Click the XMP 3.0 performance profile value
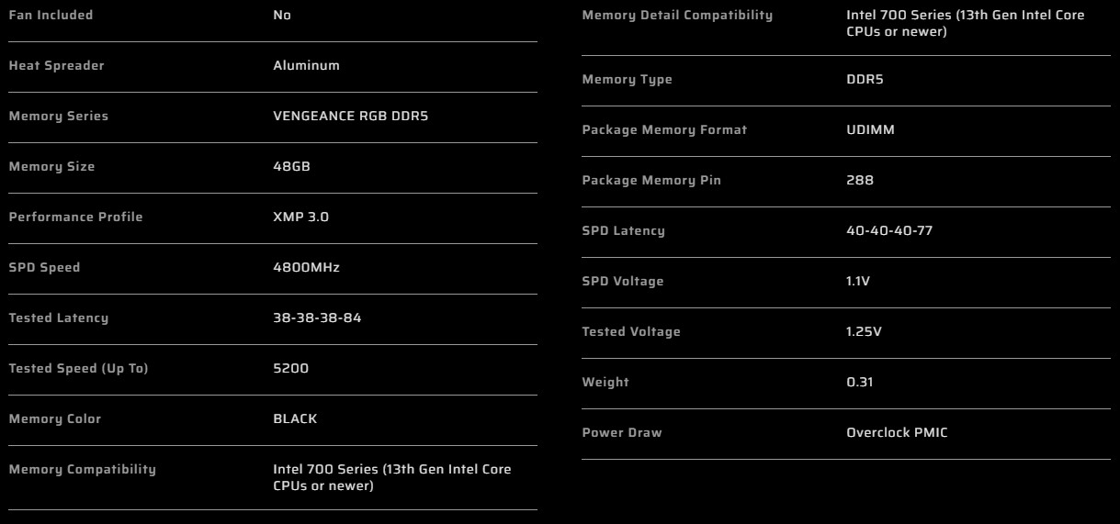 tap(300, 217)
